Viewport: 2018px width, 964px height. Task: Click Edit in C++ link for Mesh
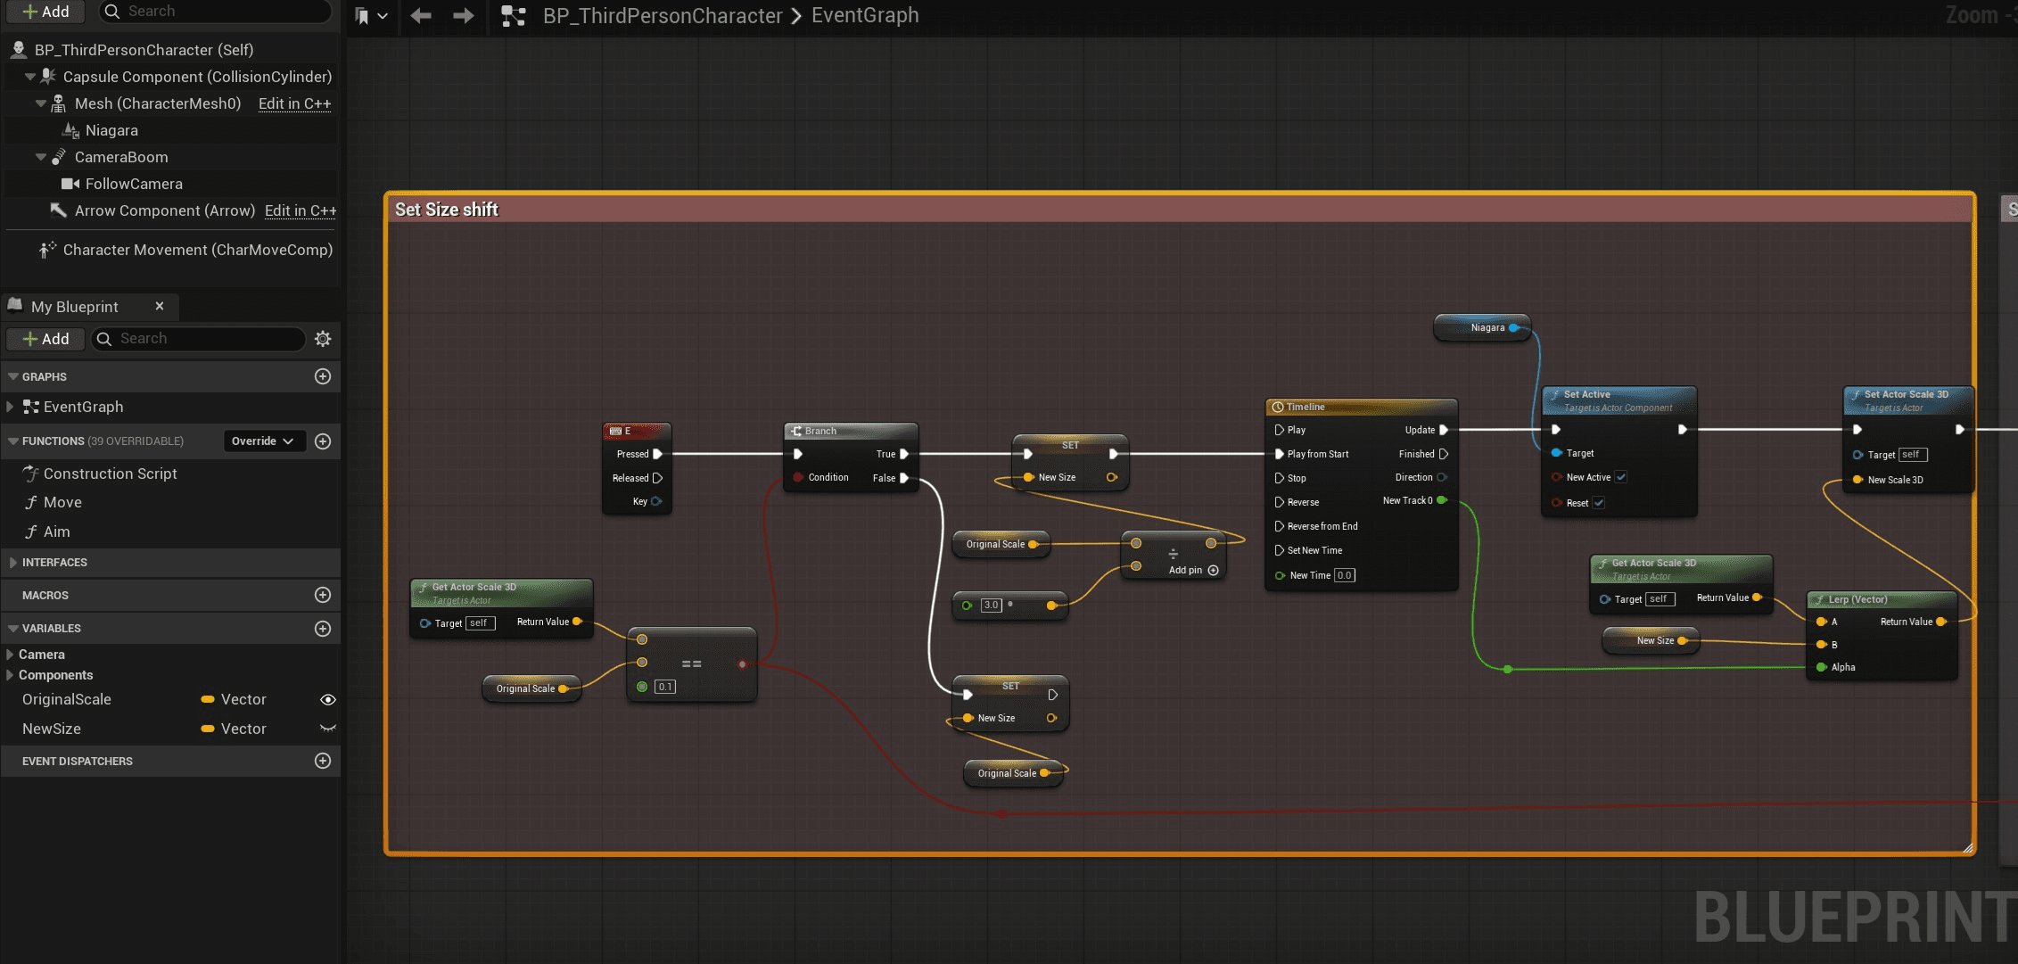294,103
